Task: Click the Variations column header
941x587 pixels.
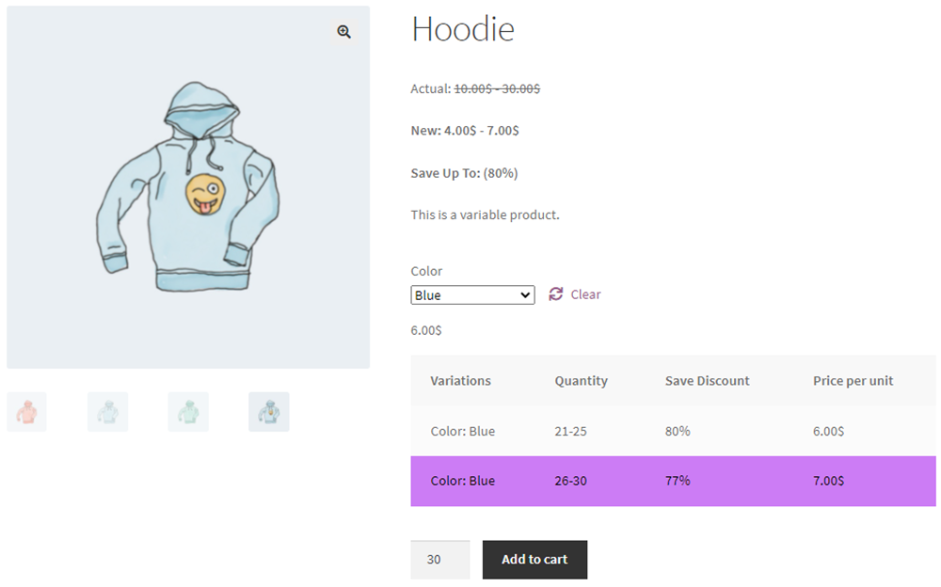Action: point(460,381)
